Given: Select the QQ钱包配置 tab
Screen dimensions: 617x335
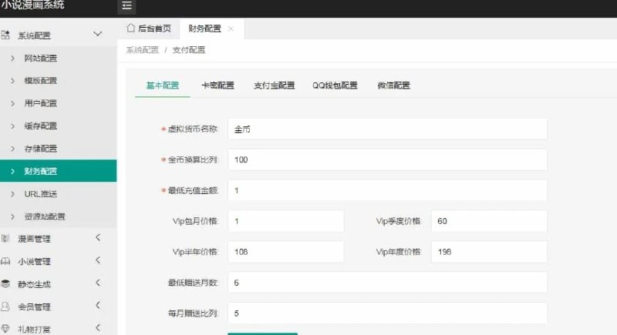Looking at the screenshot, I should tap(335, 85).
